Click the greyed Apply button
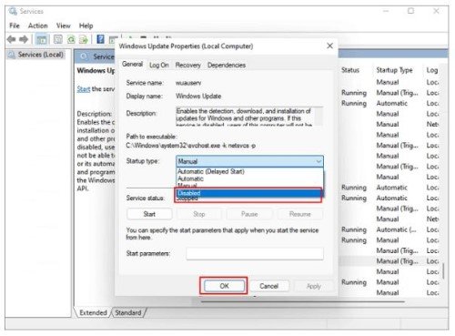Image resolution: width=455 pixels, height=336 pixels. coord(313,286)
